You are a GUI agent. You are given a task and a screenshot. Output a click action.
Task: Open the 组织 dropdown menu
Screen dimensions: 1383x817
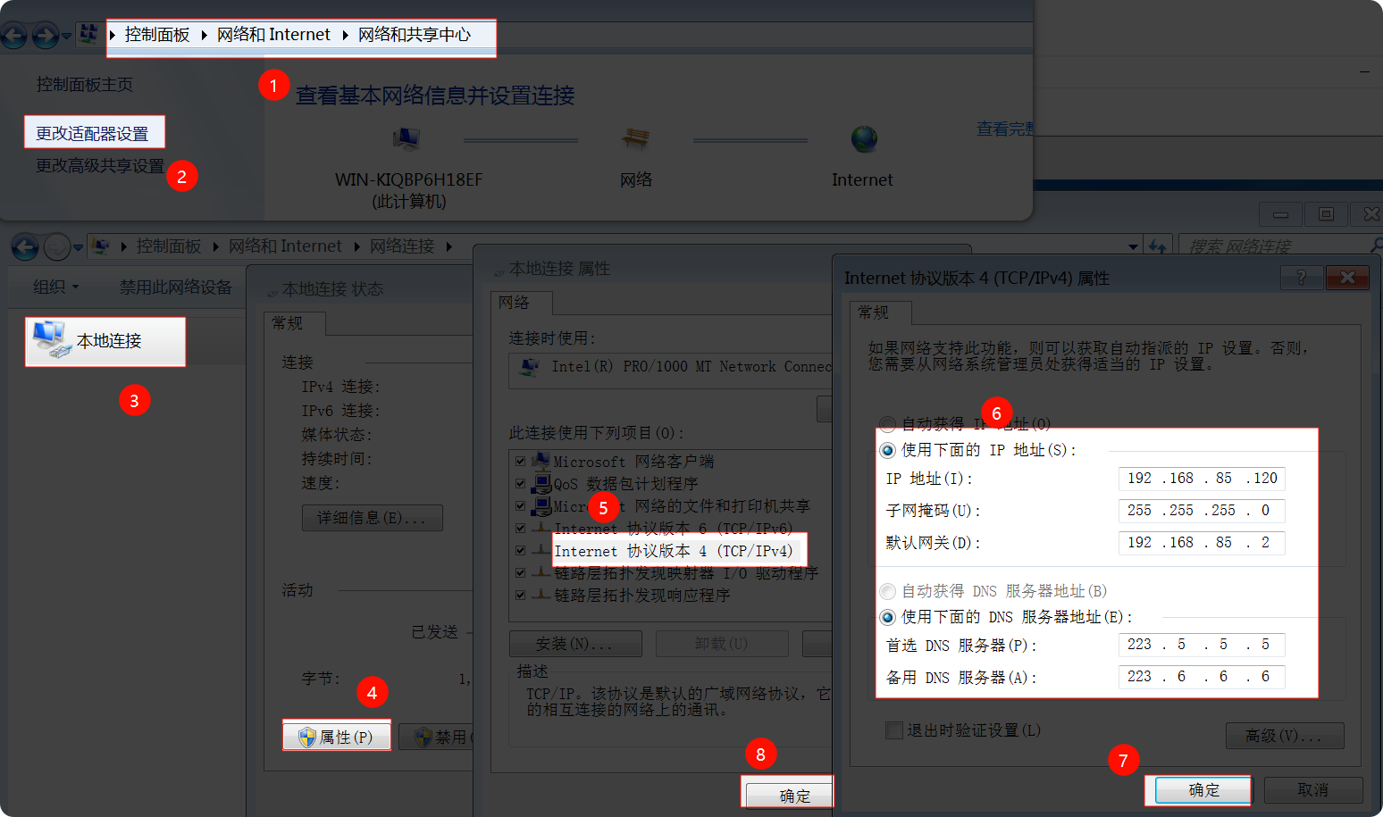[55, 287]
